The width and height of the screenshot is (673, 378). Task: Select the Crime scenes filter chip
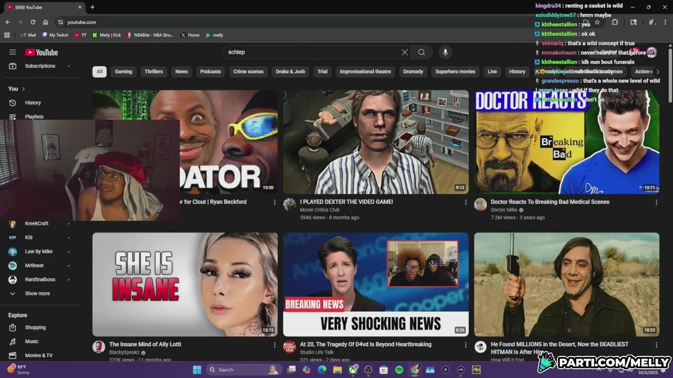tap(248, 71)
